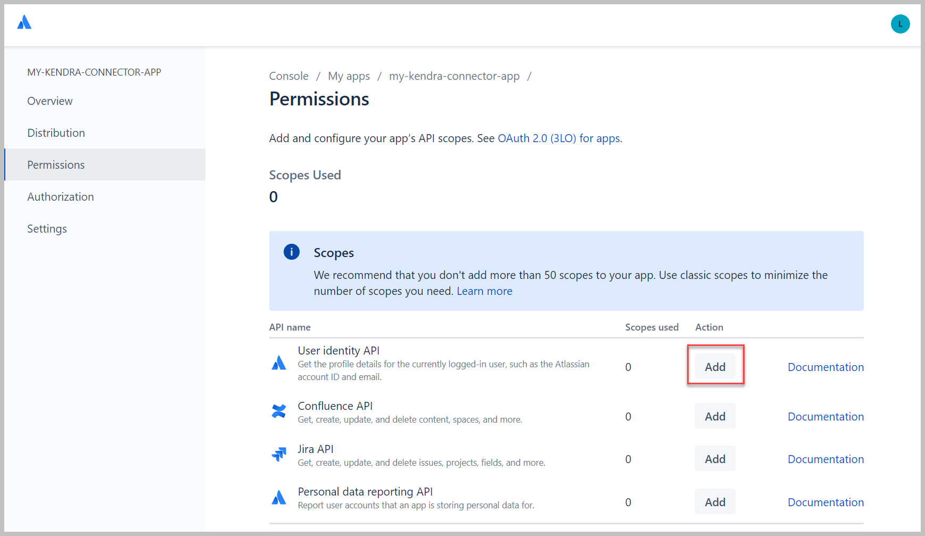Go to My apps via the breadcrumb

[349, 76]
